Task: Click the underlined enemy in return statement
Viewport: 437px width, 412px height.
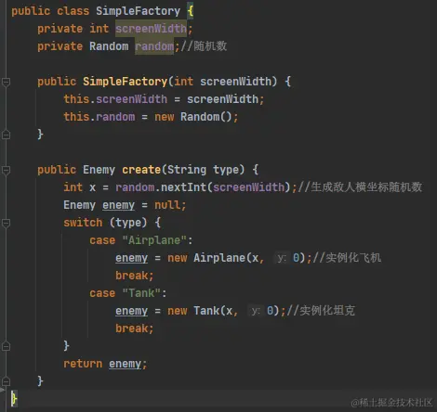Action: [x=125, y=364]
